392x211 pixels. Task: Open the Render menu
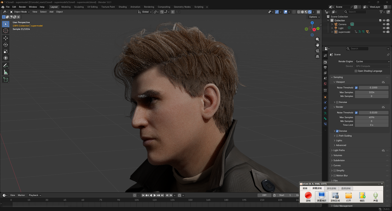pyautogui.click(x=22, y=7)
